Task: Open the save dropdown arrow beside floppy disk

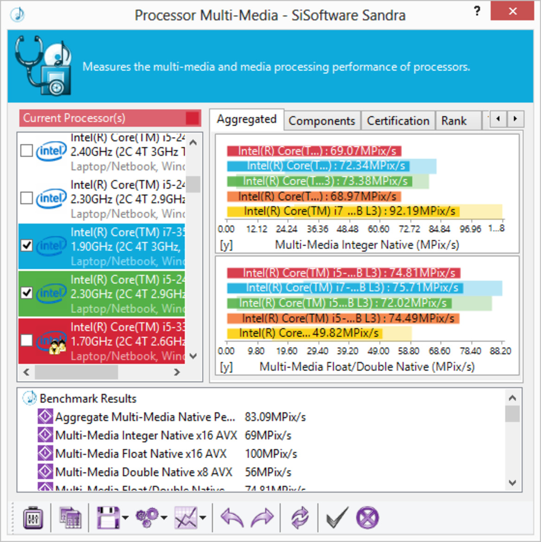Action: pyautogui.click(x=126, y=517)
